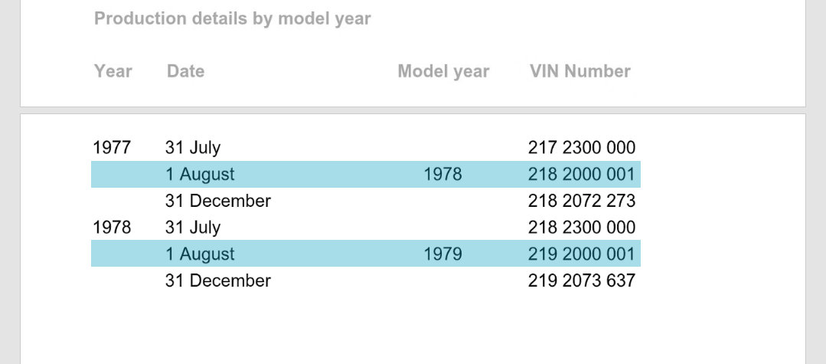This screenshot has width=826, height=364.
Task: Select VIN number 219 2000 001
Action: click(x=582, y=254)
